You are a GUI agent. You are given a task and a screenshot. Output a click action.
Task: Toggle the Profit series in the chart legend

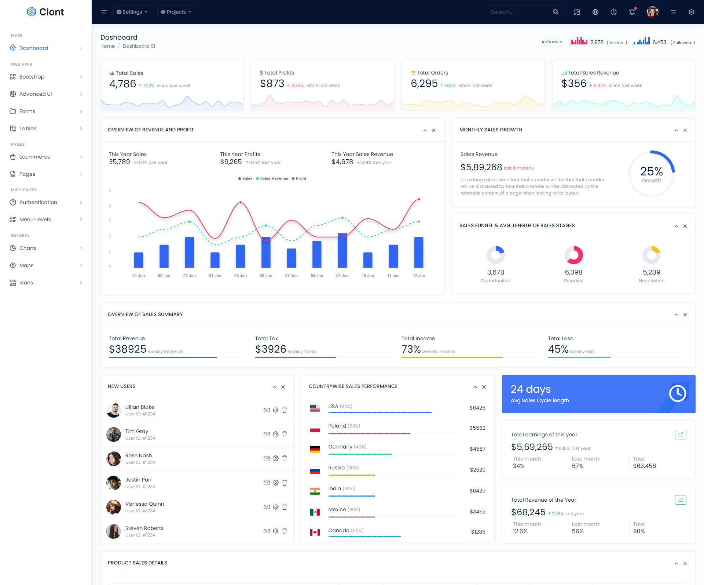pos(299,178)
